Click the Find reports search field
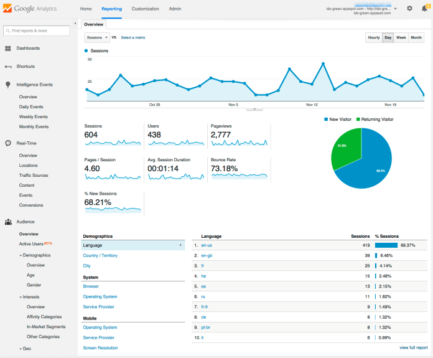The image size is (433, 358). click(37, 31)
